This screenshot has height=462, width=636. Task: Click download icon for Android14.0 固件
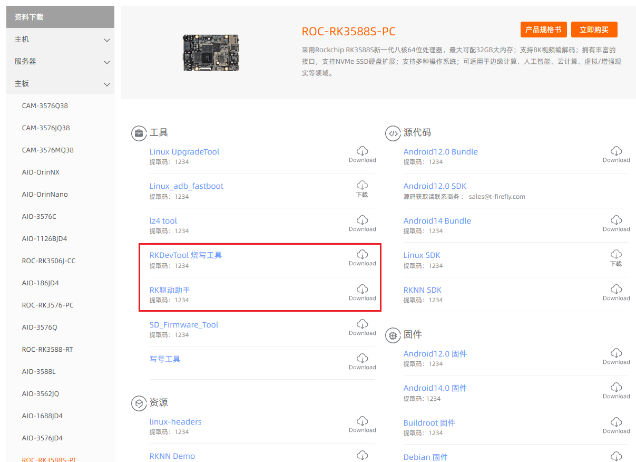pyautogui.click(x=617, y=388)
